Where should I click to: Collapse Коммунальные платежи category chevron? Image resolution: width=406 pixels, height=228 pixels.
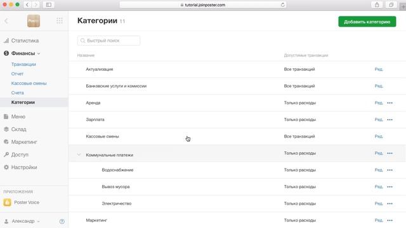[x=79, y=155]
